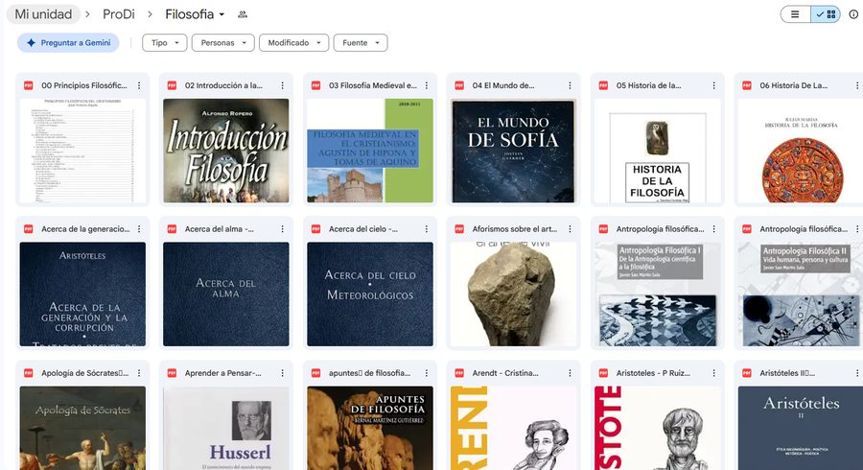Open options menu for Aristoteles - P Ruiz... file
Screen dimensions: 863x470
[713, 373]
